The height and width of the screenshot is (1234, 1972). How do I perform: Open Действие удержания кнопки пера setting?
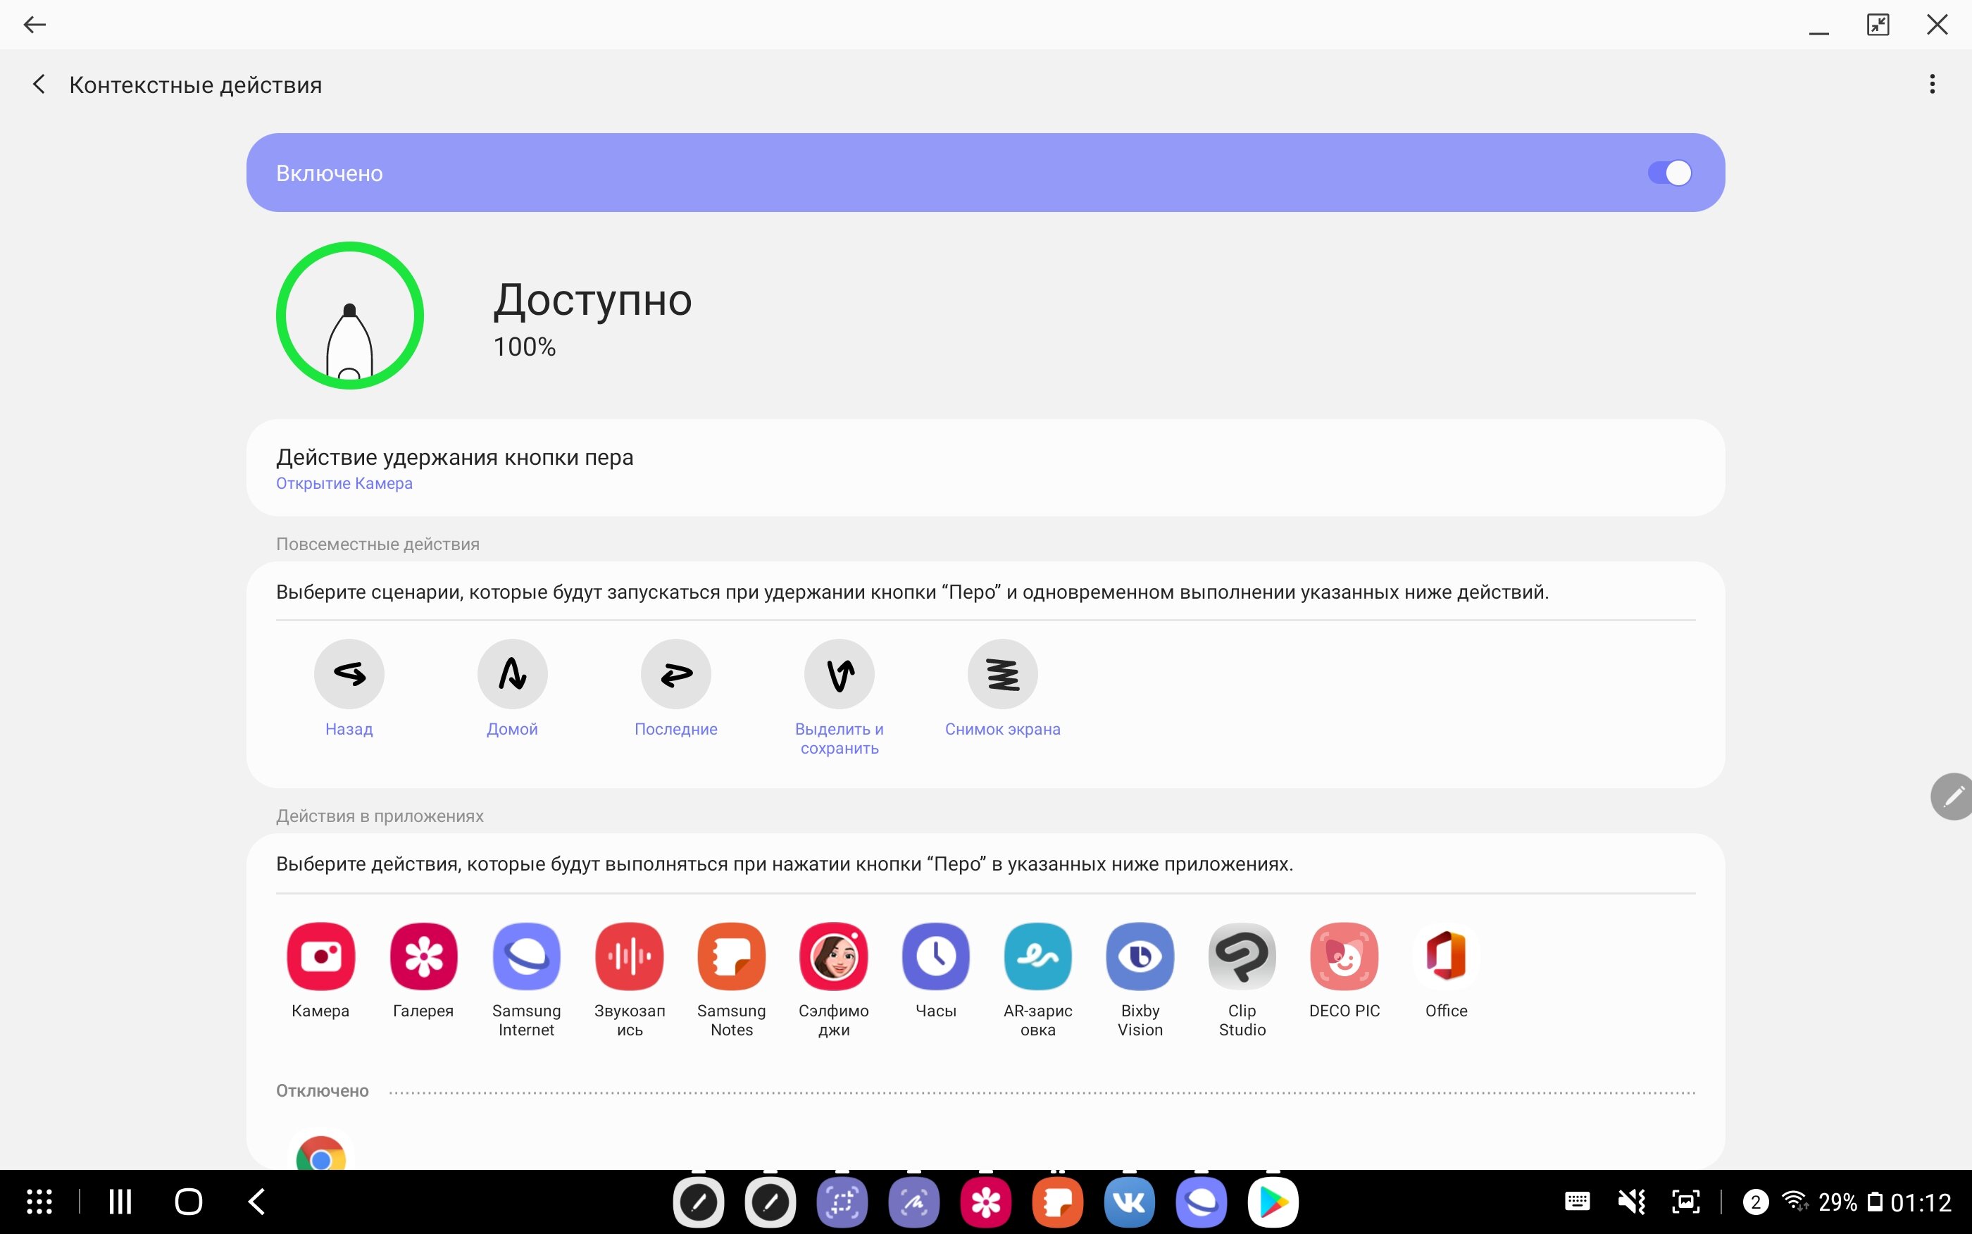(985, 468)
